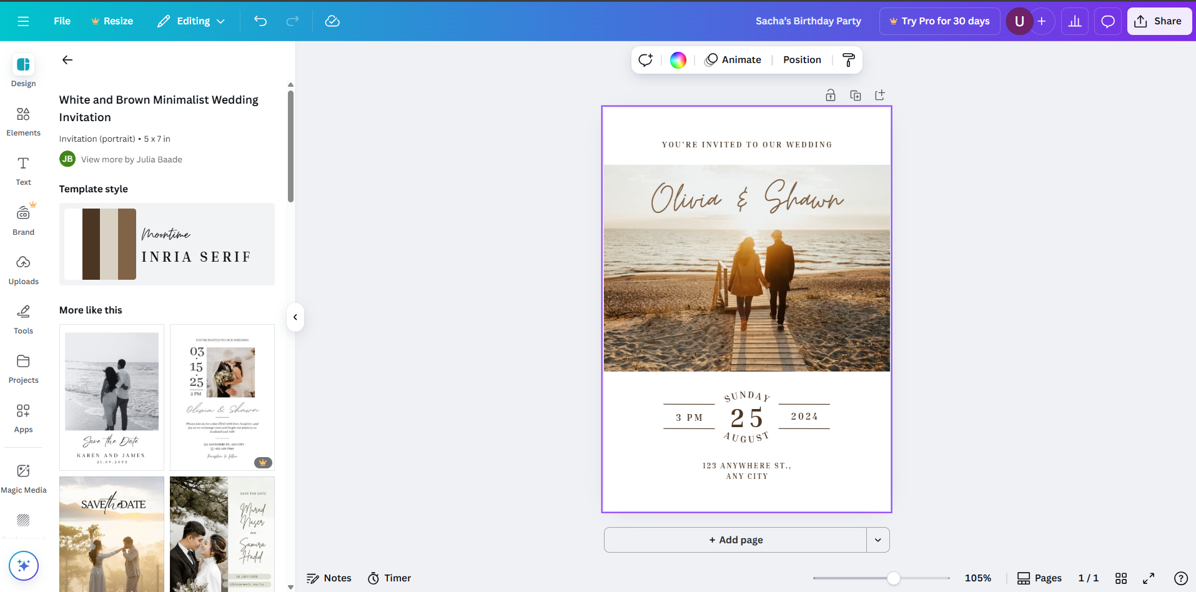
Task: Select the Murad Naser wedding template
Action: [222, 535]
